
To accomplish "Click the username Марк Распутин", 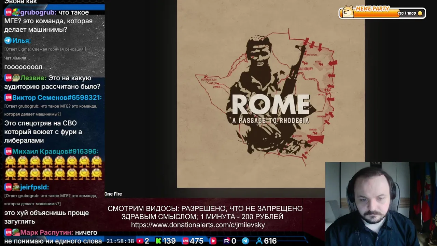I will tap(46, 233).
